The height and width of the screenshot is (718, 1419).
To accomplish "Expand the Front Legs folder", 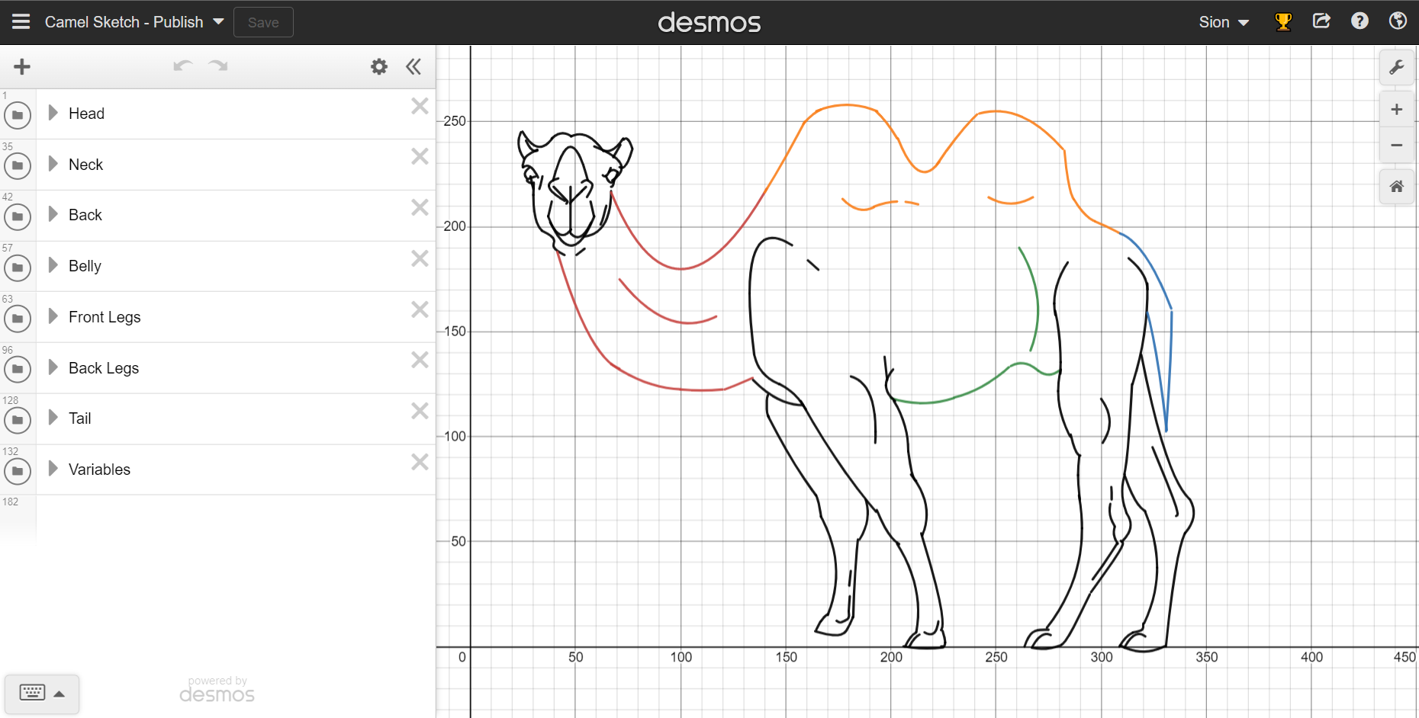I will point(53,316).
